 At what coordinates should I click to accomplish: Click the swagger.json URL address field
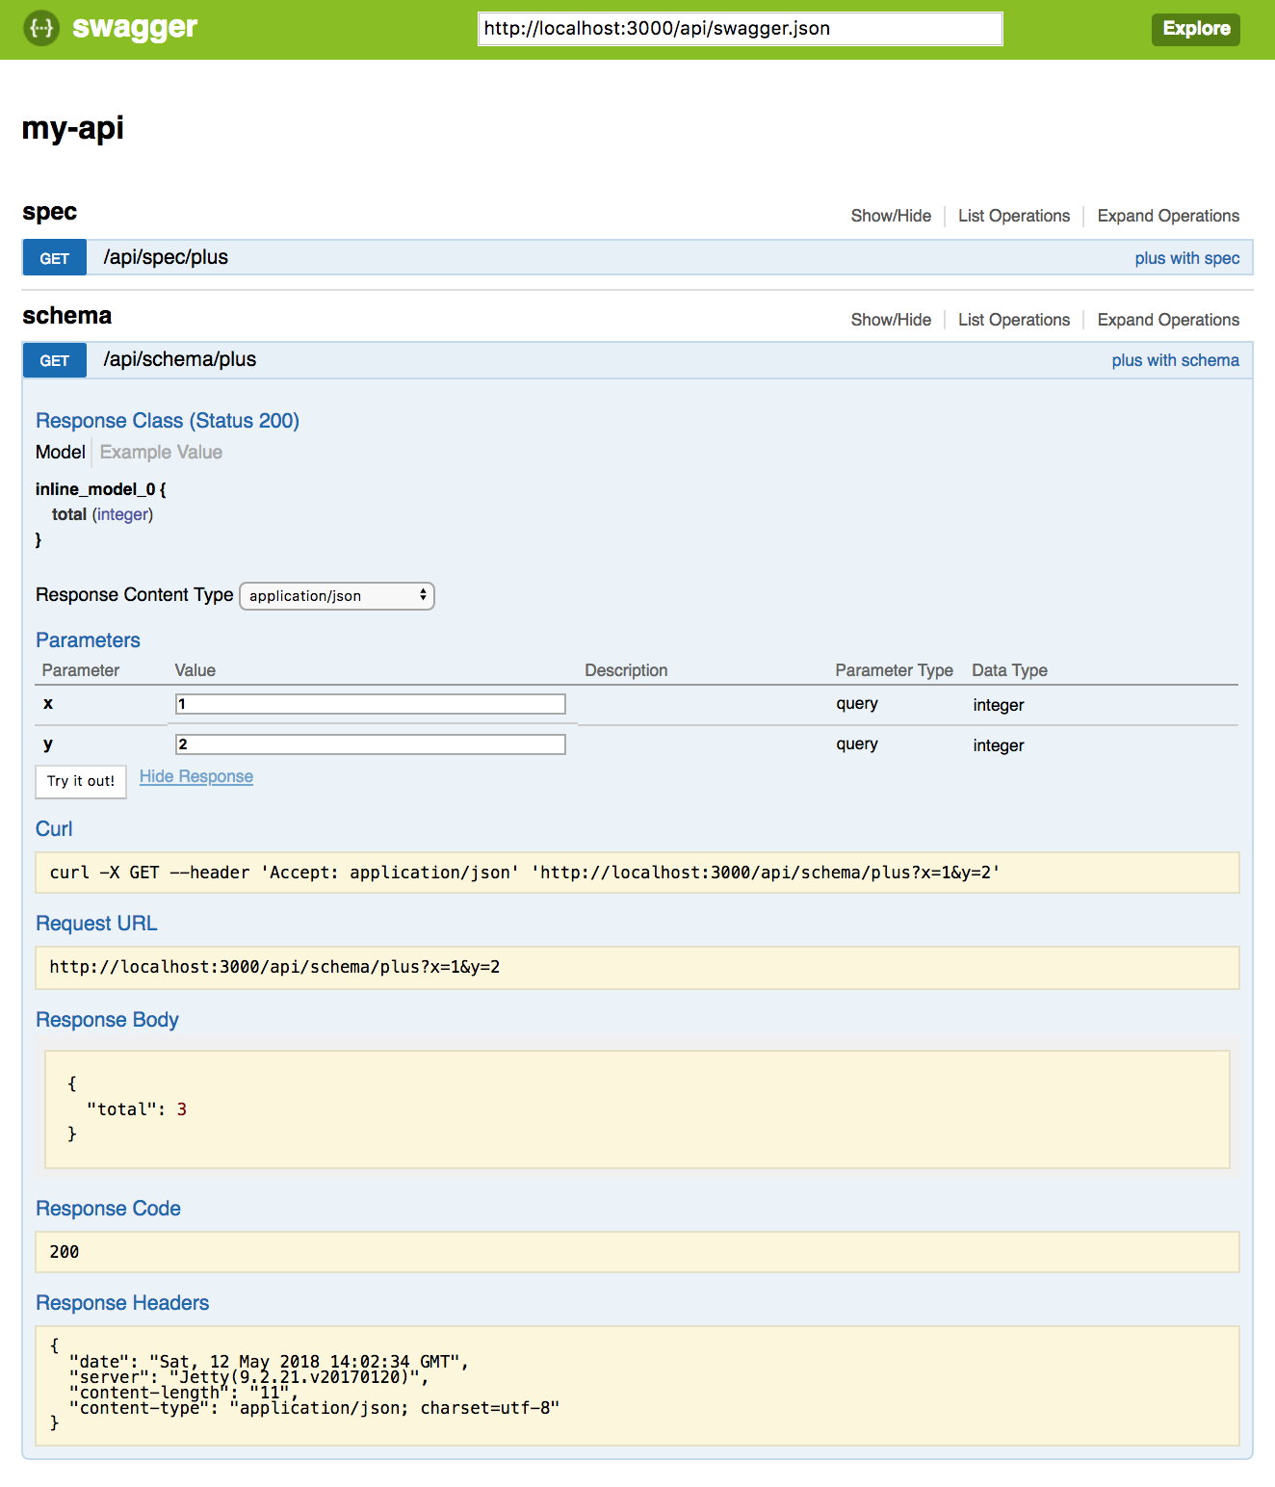[x=740, y=28]
